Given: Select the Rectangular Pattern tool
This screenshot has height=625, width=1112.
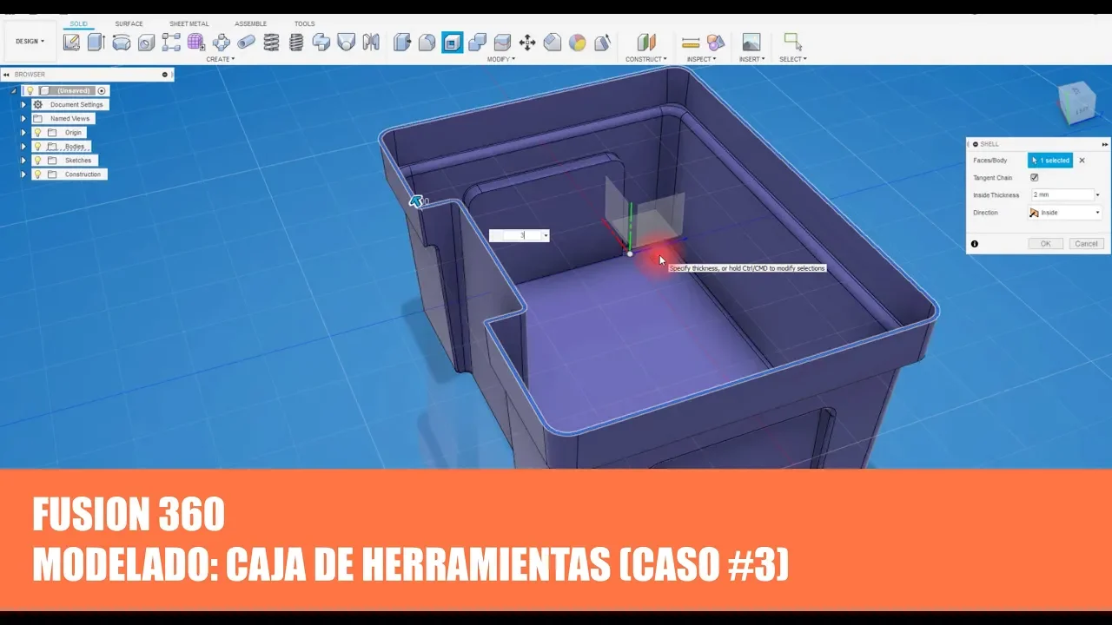Looking at the screenshot, I should point(171,42).
